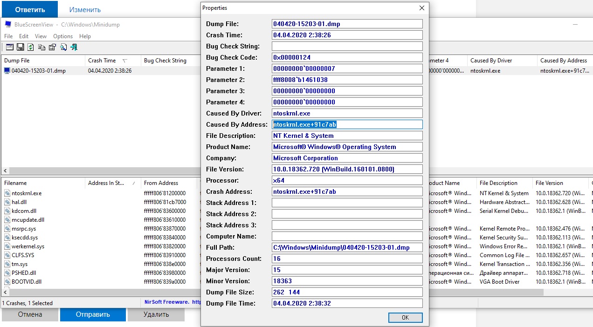
Task: Click the Properties toolbar icon
Action: [52, 47]
